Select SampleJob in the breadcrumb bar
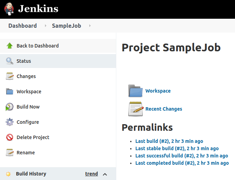Image resolution: width=235 pixels, height=180 pixels. 66,26
